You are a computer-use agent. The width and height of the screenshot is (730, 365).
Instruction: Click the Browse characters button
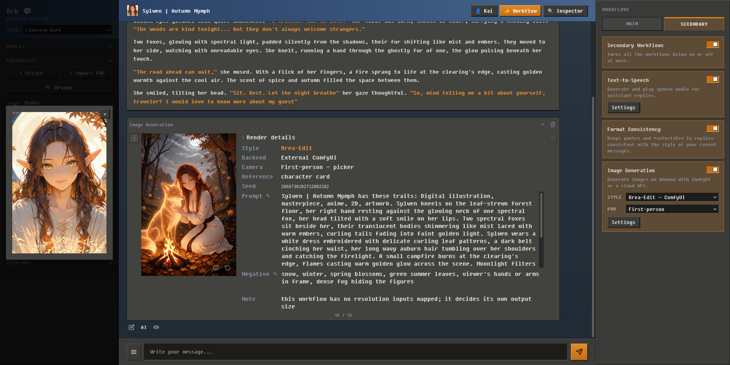click(59, 87)
